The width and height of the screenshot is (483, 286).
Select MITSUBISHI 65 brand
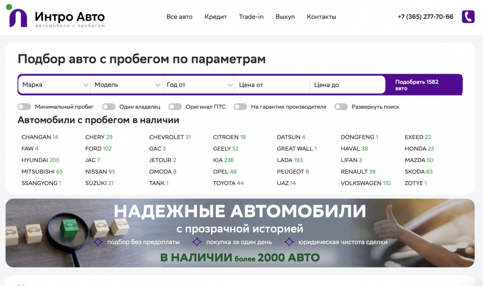(x=42, y=172)
